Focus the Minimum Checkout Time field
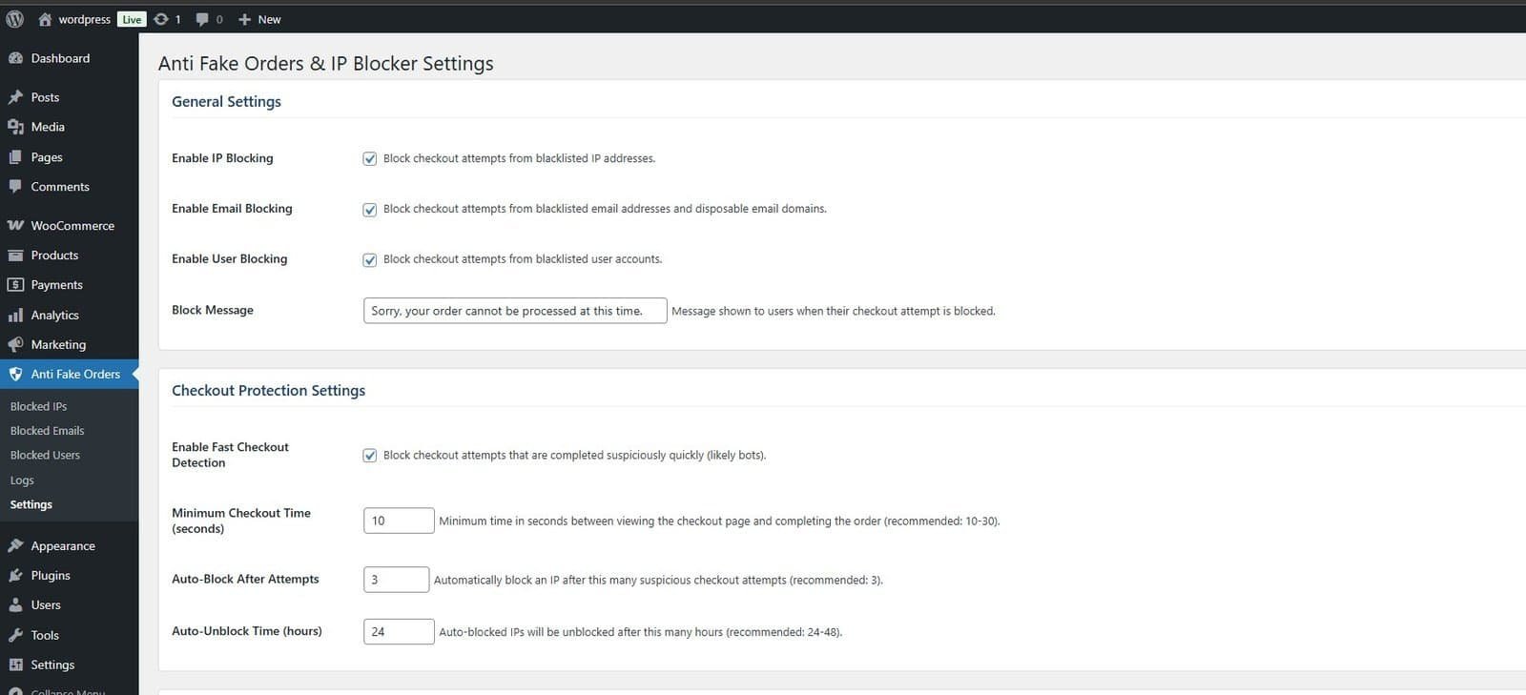This screenshot has height=695, width=1526. 398,521
